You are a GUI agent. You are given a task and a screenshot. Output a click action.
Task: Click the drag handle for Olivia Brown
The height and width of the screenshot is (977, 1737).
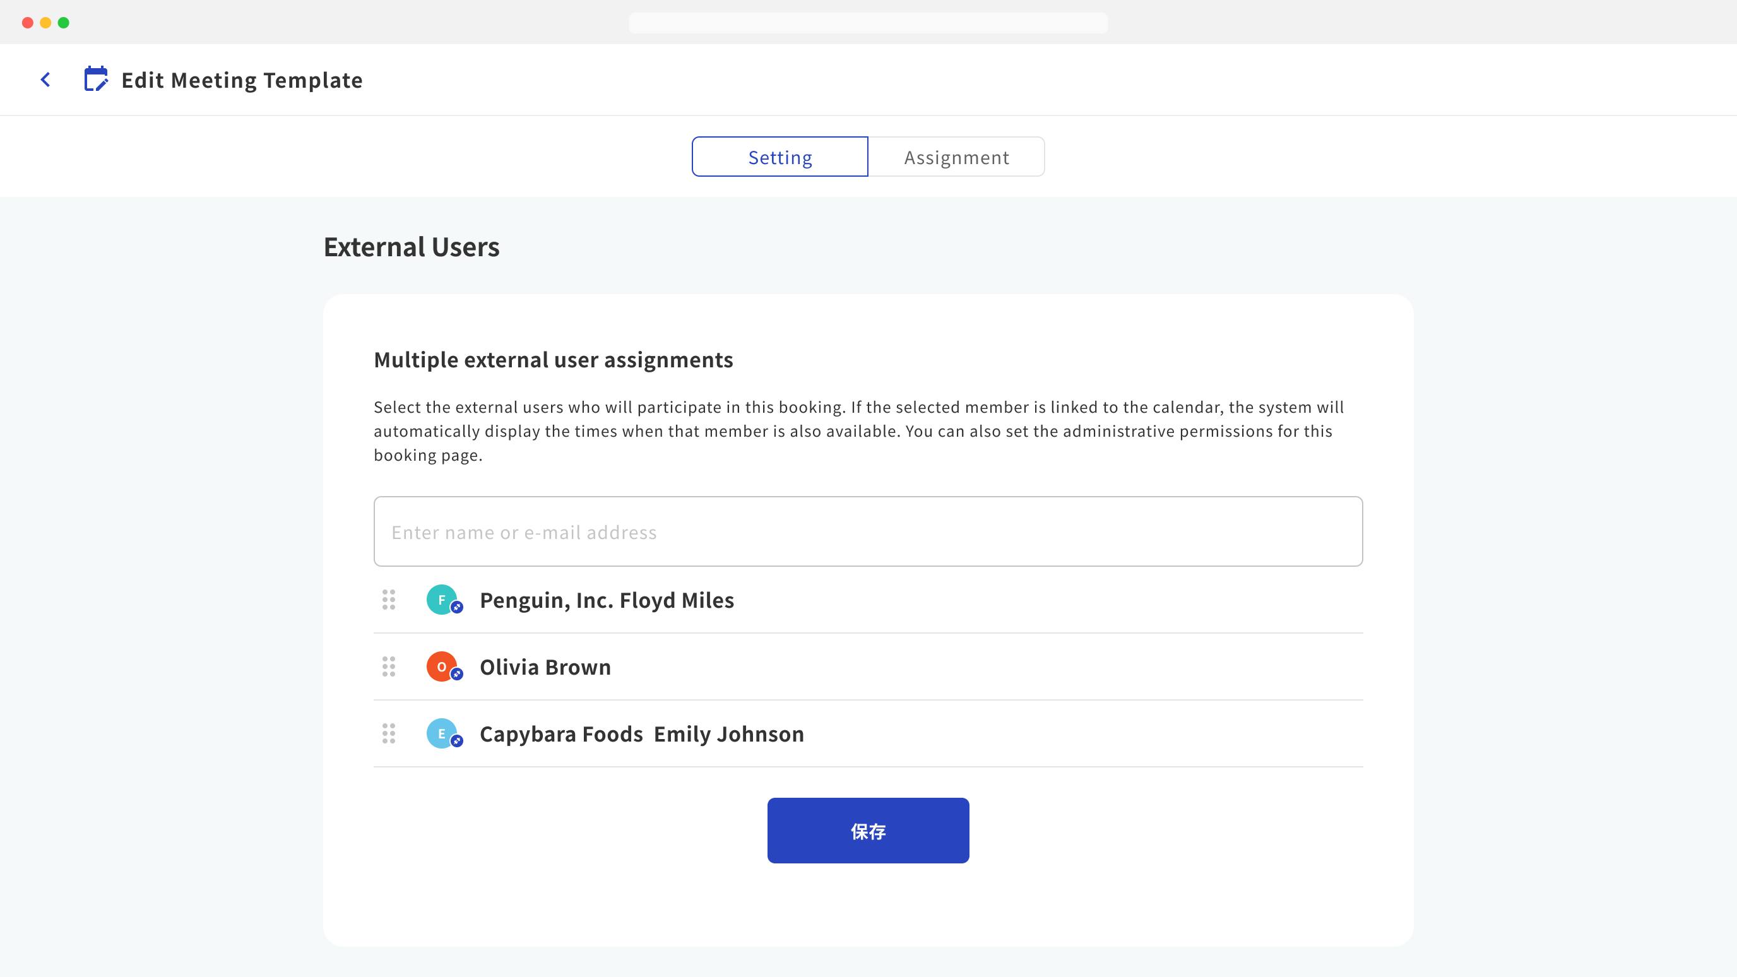[388, 666]
